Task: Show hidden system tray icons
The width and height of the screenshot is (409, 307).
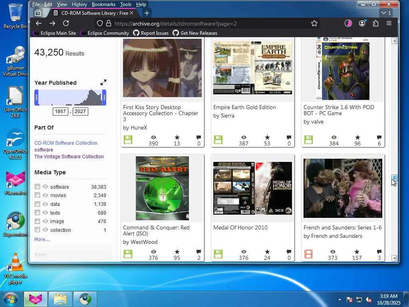Action: 340,299
